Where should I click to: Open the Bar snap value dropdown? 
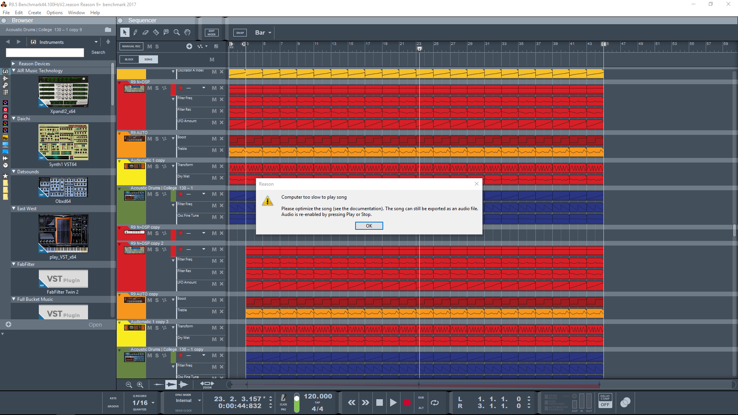pyautogui.click(x=263, y=33)
